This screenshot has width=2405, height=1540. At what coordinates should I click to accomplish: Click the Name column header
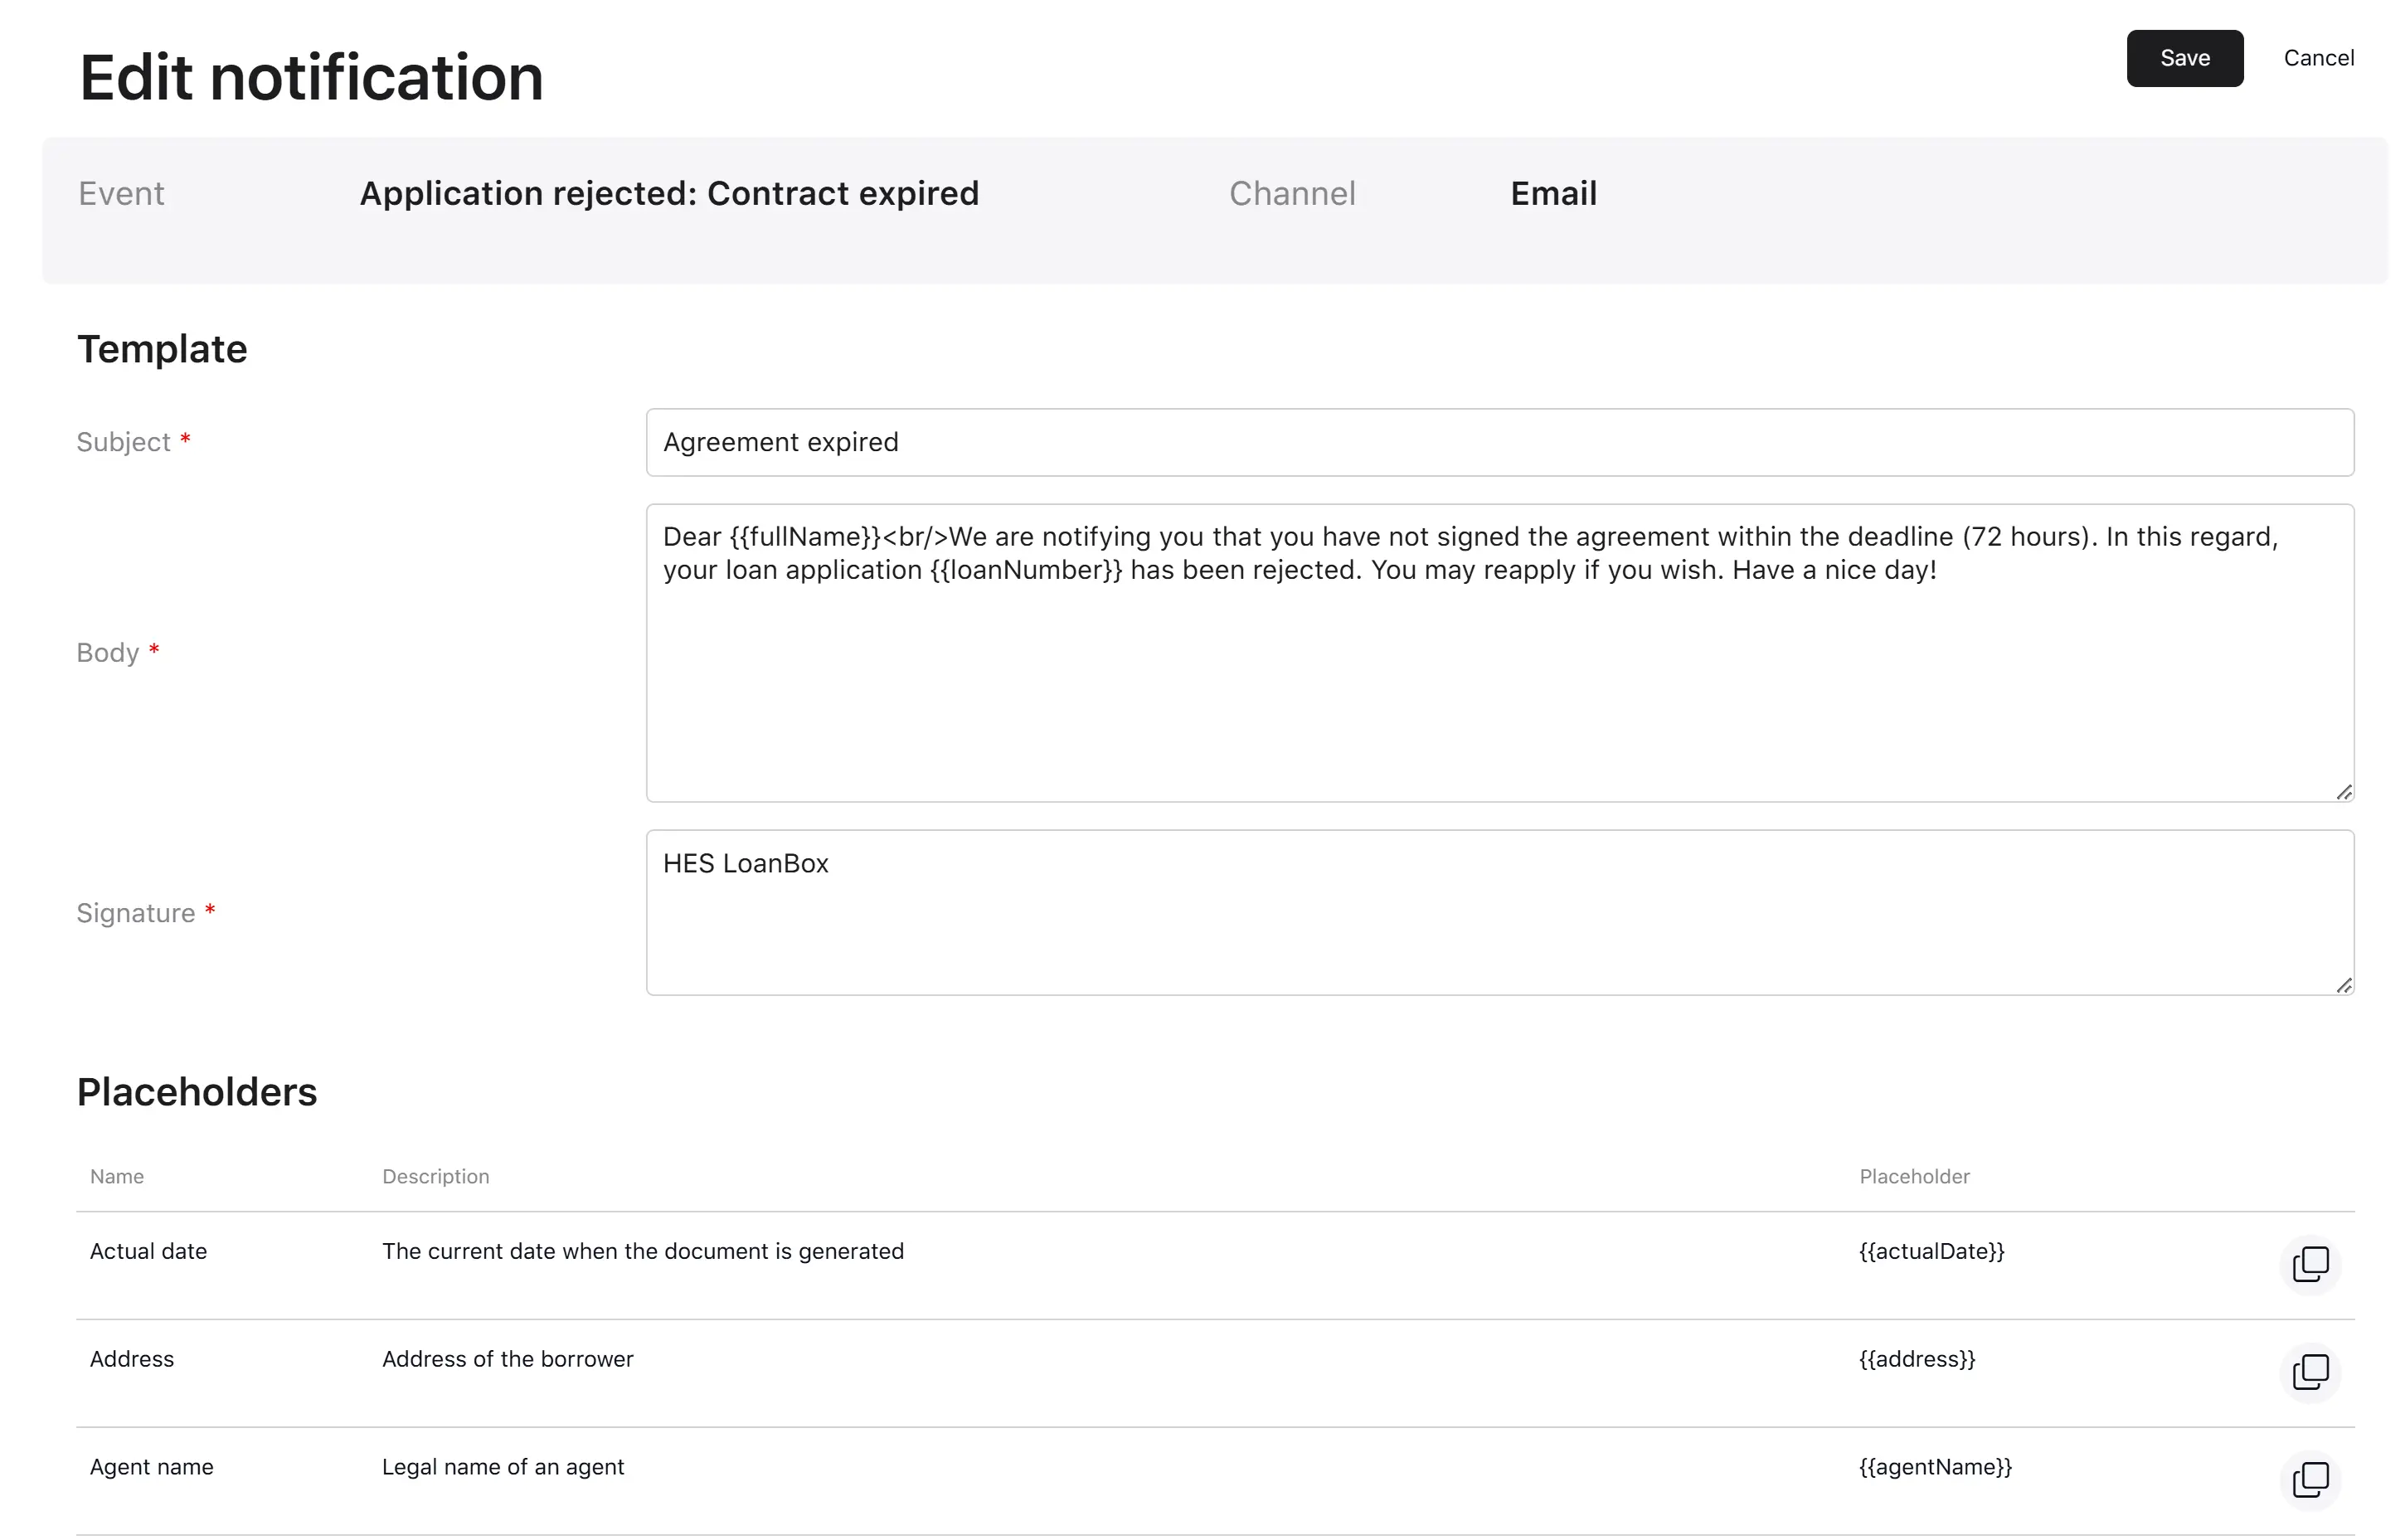117,1176
